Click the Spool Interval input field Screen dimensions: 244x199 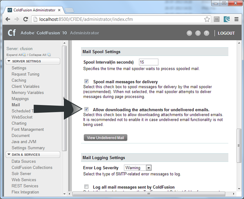pos(149,62)
